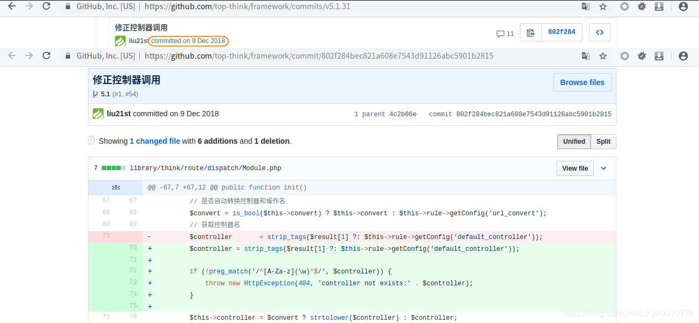Translate the commit/802f284bec page

click(x=585, y=56)
